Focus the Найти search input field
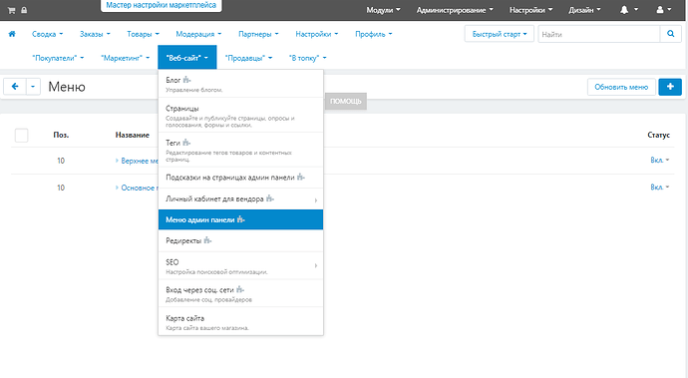 pos(599,34)
